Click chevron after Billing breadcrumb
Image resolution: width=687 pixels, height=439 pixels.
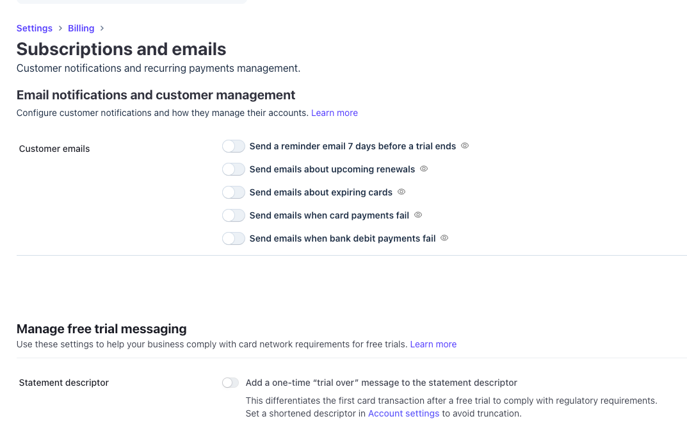coord(102,28)
